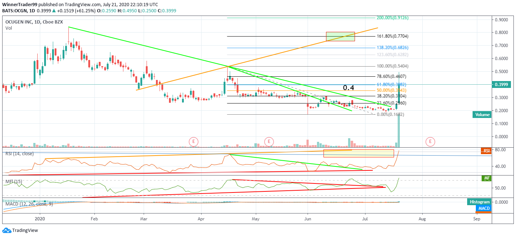Click the RSI axis value 80.00
Screen dimensions: 516x237
pyautogui.click(x=500, y=149)
